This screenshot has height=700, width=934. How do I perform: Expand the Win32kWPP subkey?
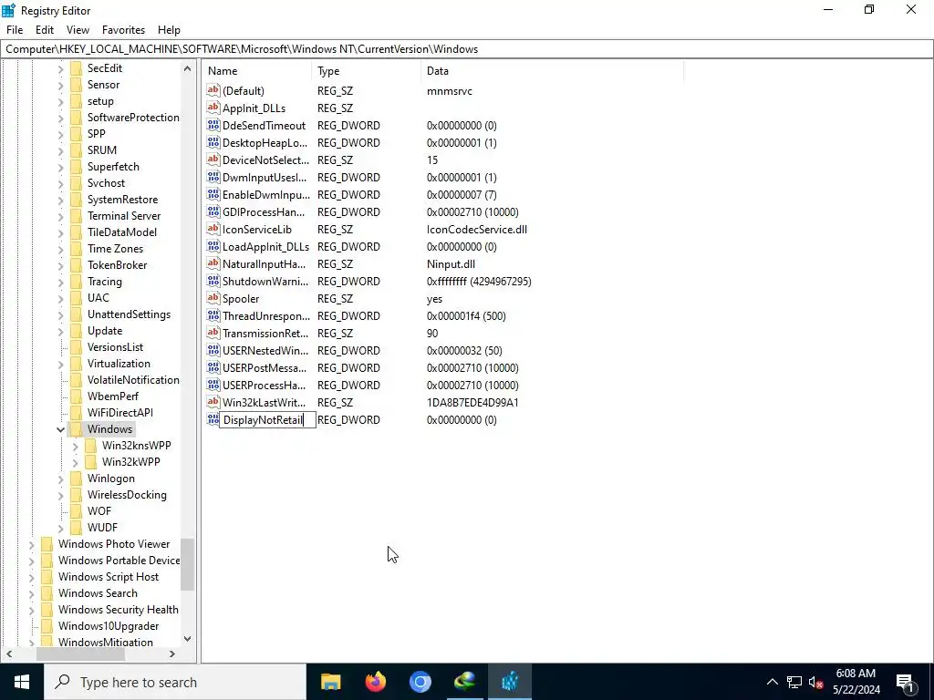coord(75,462)
